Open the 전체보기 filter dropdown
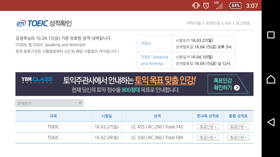Viewport: 280px width, 157px height. click(50, 103)
